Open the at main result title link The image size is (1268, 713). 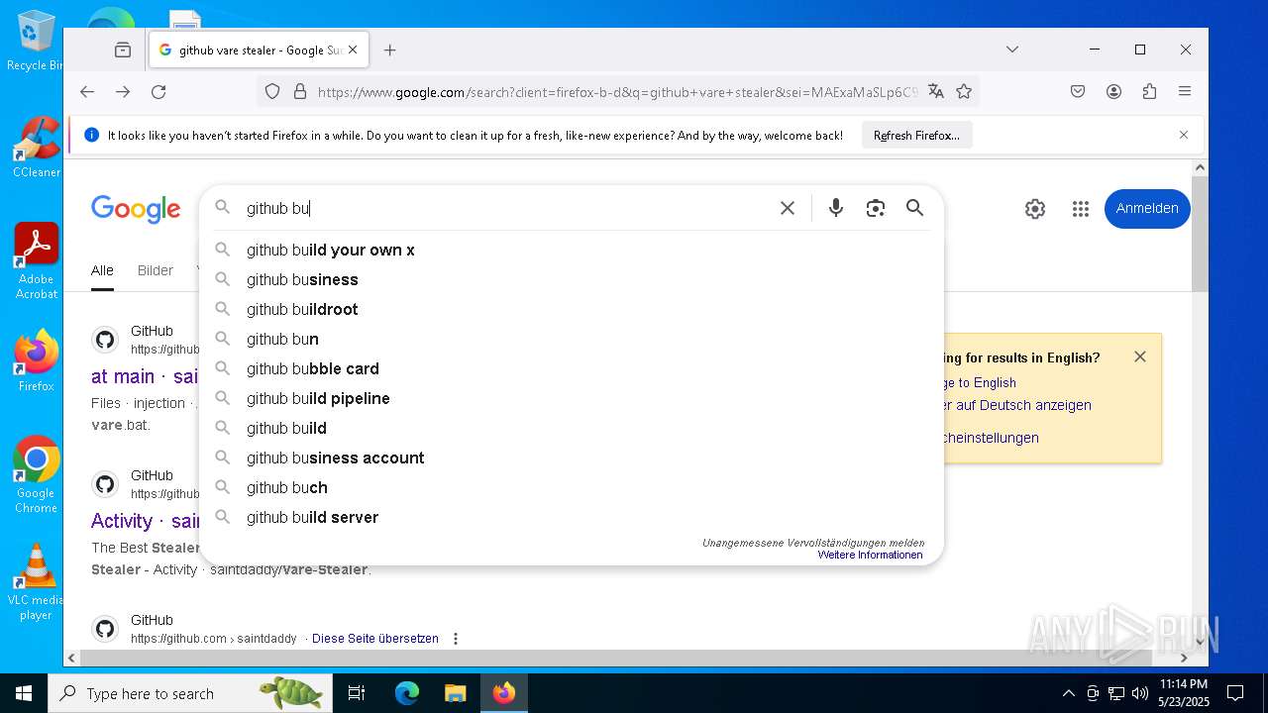pyautogui.click(x=145, y=376)
